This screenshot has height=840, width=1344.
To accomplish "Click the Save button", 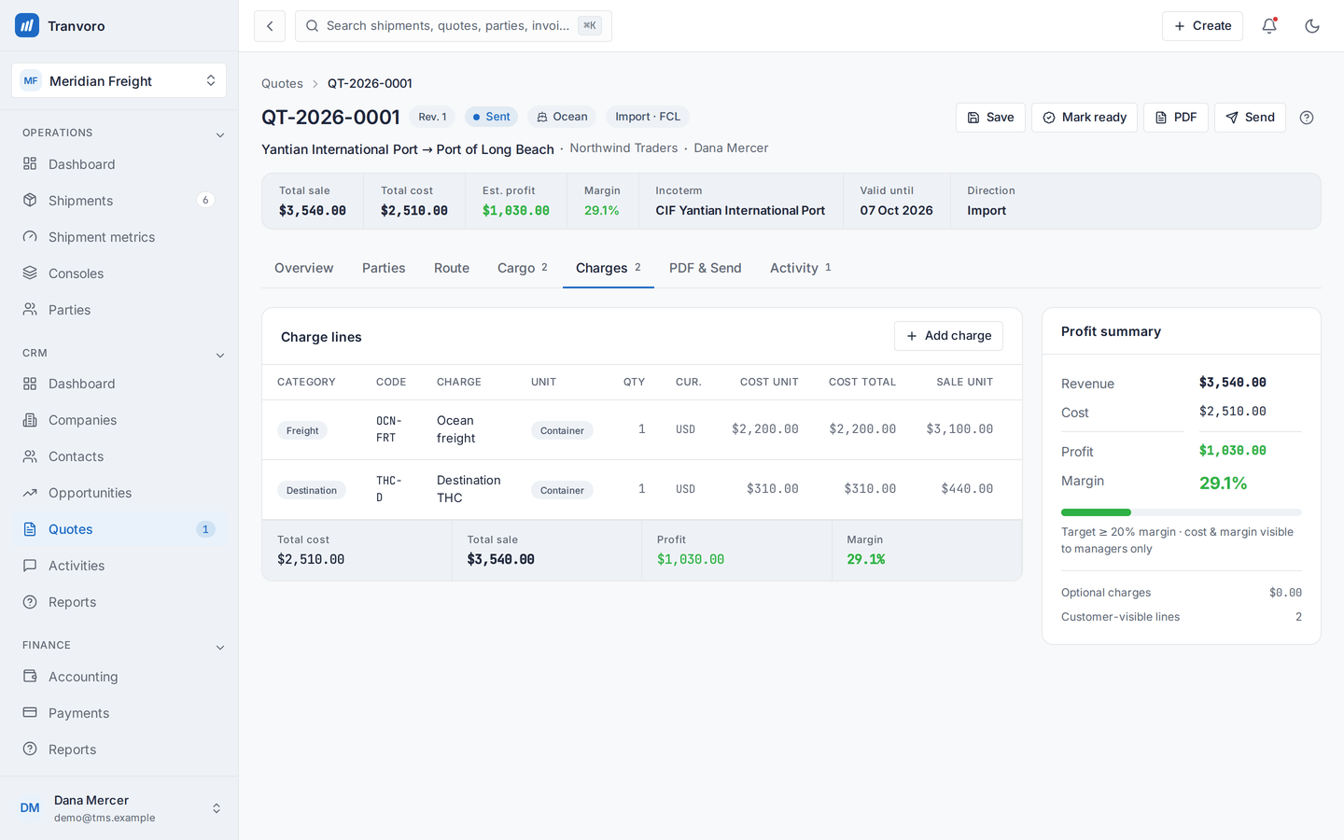I will click(x=990, y=118).
